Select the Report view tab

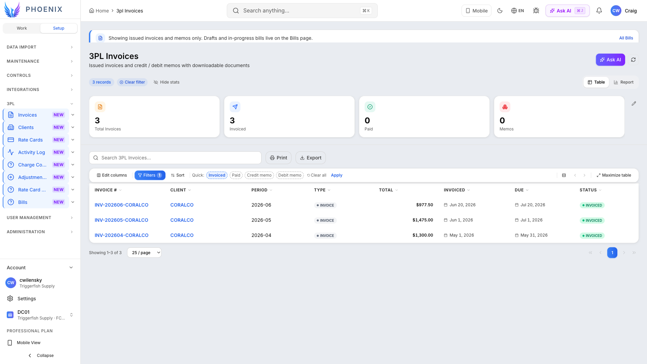point(623,82)
